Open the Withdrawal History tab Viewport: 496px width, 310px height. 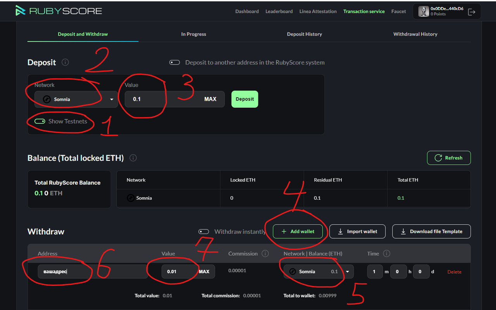coord(415,34)
